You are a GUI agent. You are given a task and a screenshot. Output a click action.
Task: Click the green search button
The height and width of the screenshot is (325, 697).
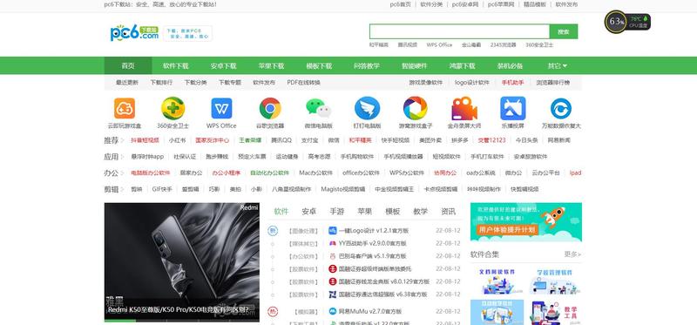563,31
